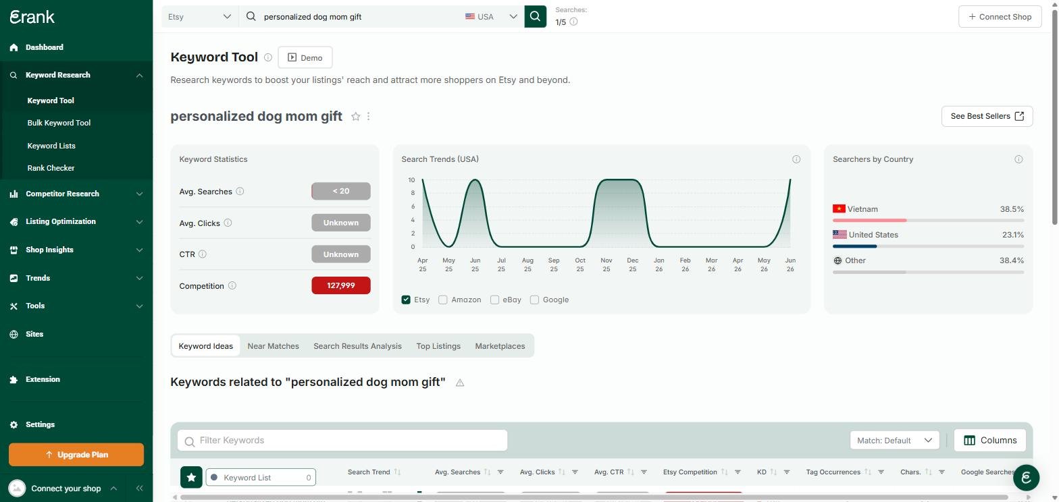This screenshot has height=502, width=1059.
Task: Click green star add-to-list button
Action: (192, 477)
